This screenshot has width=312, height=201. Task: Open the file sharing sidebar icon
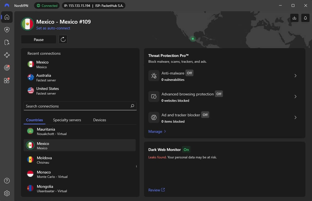click(7, 42)
